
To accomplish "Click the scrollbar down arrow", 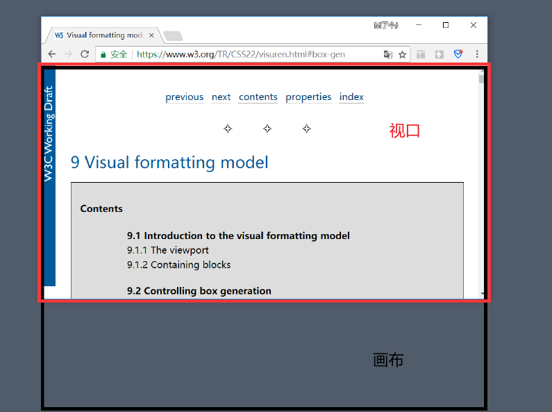I will click(482, 294).
